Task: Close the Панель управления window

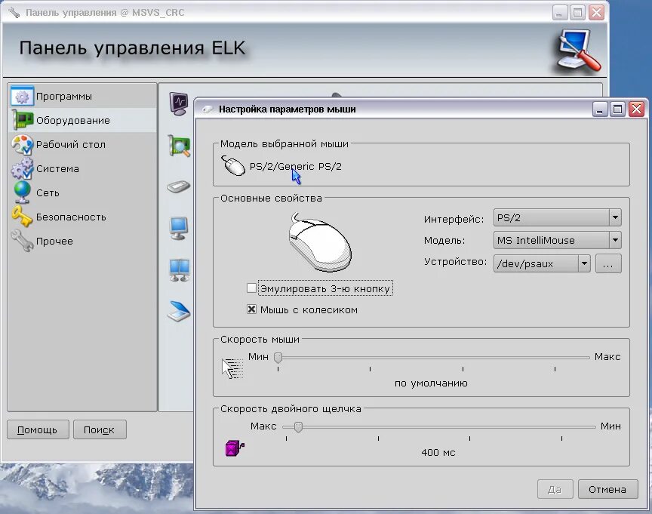Action: point(596,13)
